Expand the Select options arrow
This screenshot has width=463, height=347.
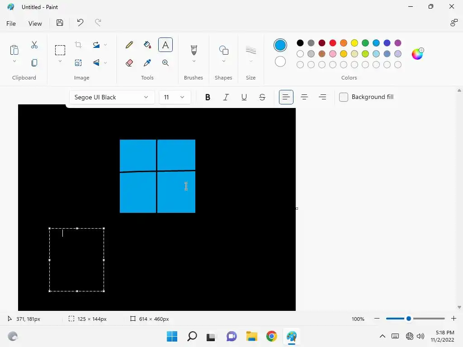(x=60, y=61)
